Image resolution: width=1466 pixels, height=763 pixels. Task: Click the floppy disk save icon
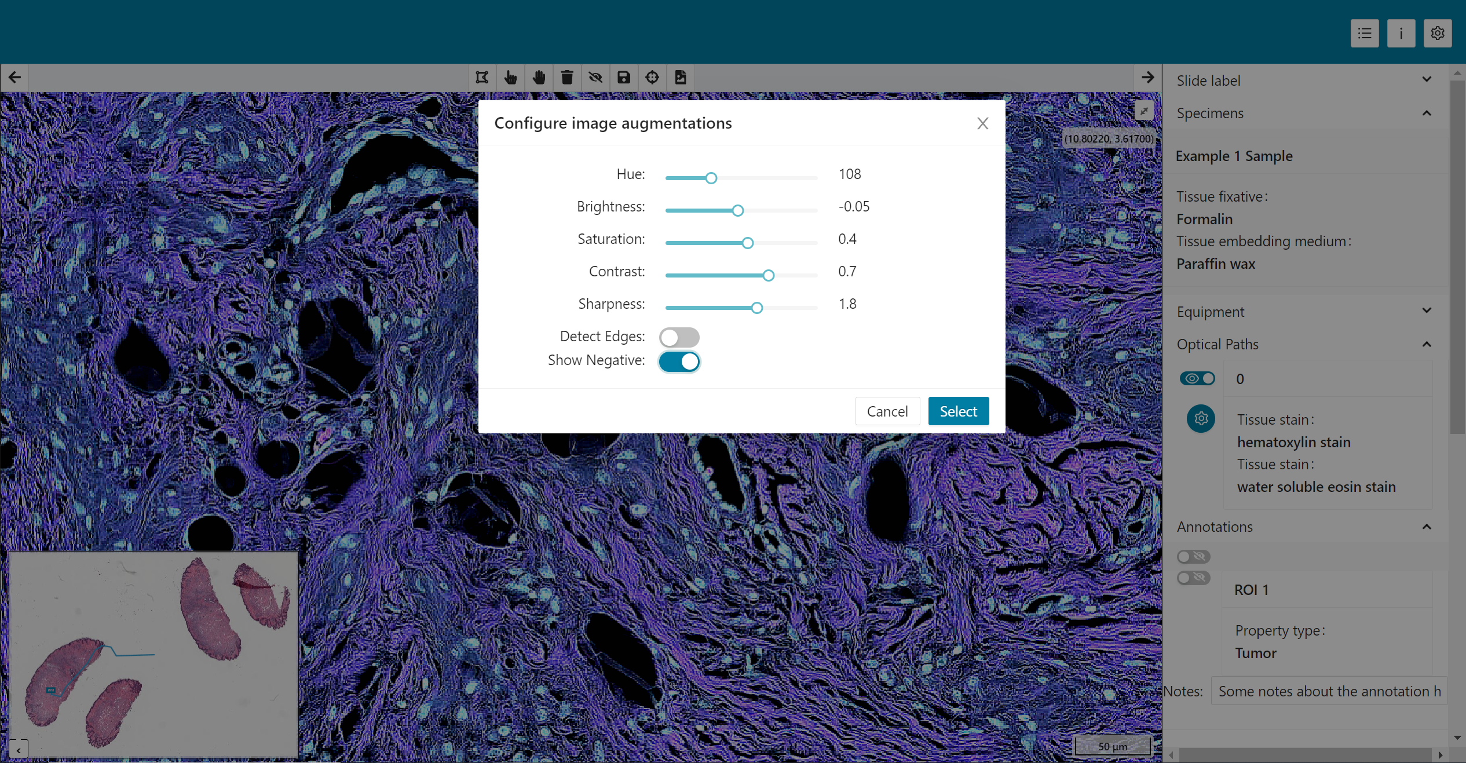click(624, 78)
